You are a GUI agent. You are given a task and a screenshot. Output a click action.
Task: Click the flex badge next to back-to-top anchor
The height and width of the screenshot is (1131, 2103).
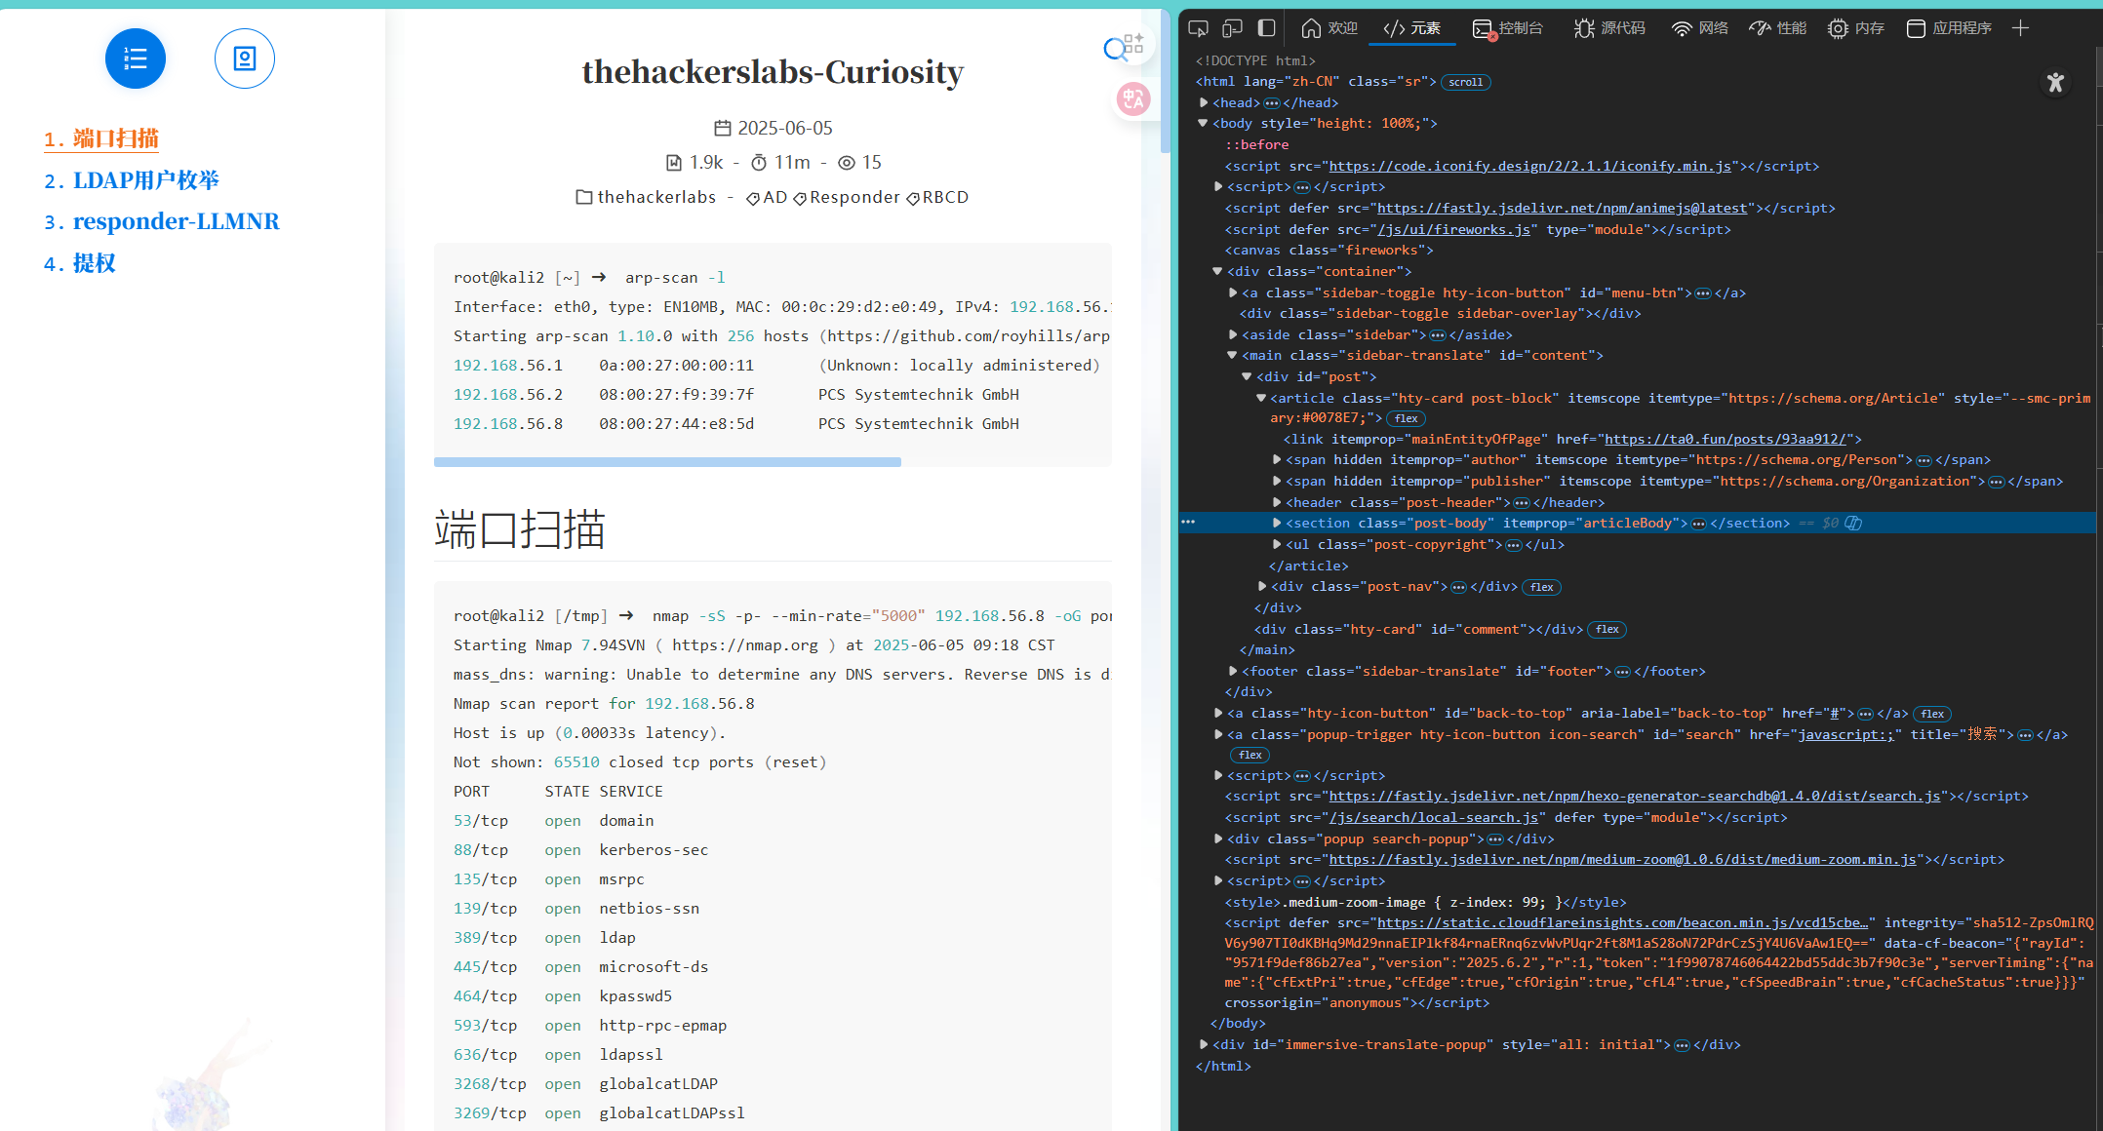(x=1933, y=714)
